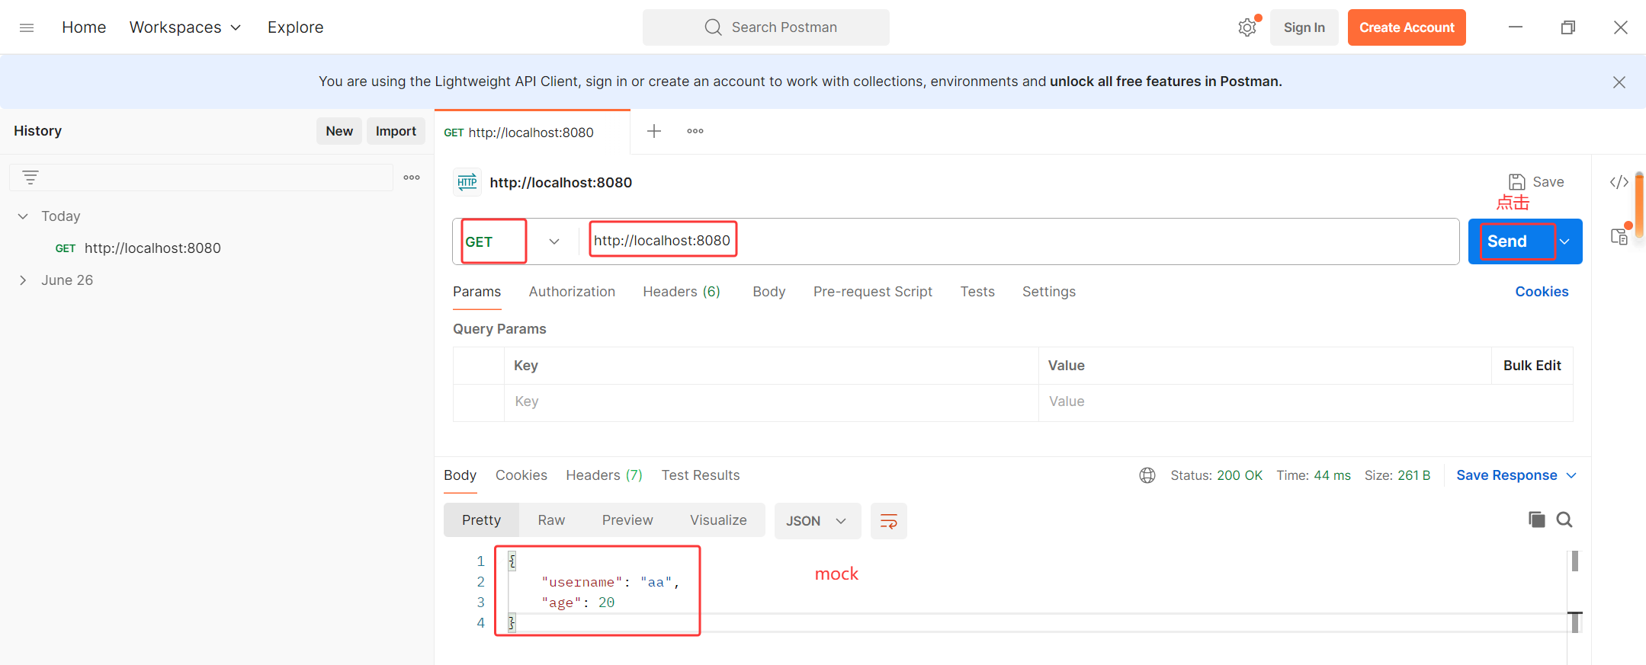Expand the Workspaces dropdown

185,27
